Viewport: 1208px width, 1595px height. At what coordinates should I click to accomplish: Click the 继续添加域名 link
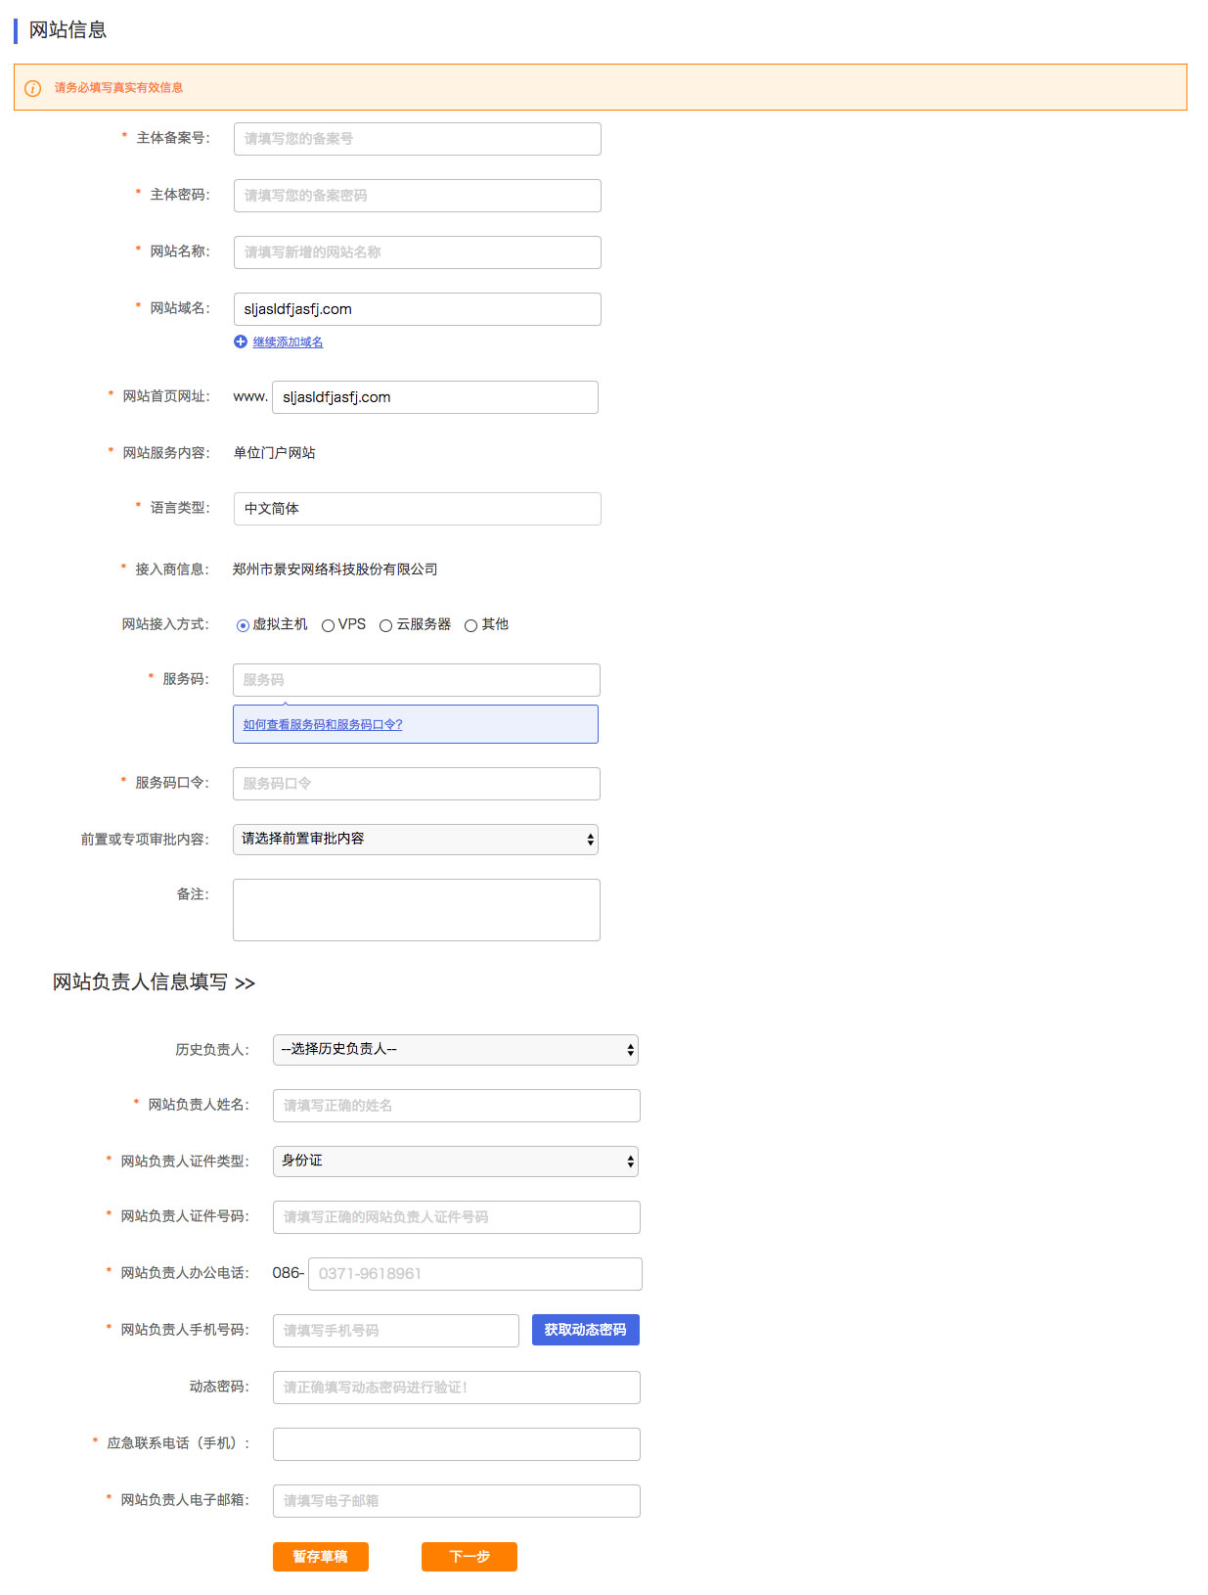click(x=288, y=342)
